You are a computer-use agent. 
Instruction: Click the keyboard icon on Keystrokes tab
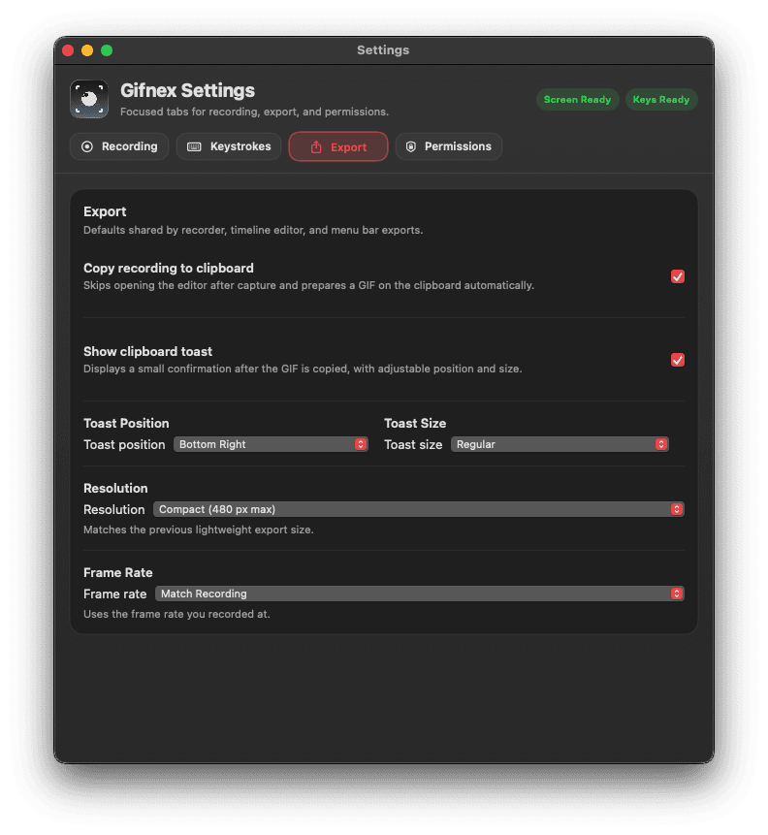194,146
